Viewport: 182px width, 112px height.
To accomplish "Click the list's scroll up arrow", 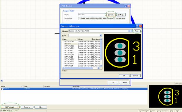I will tap(101, 39).
